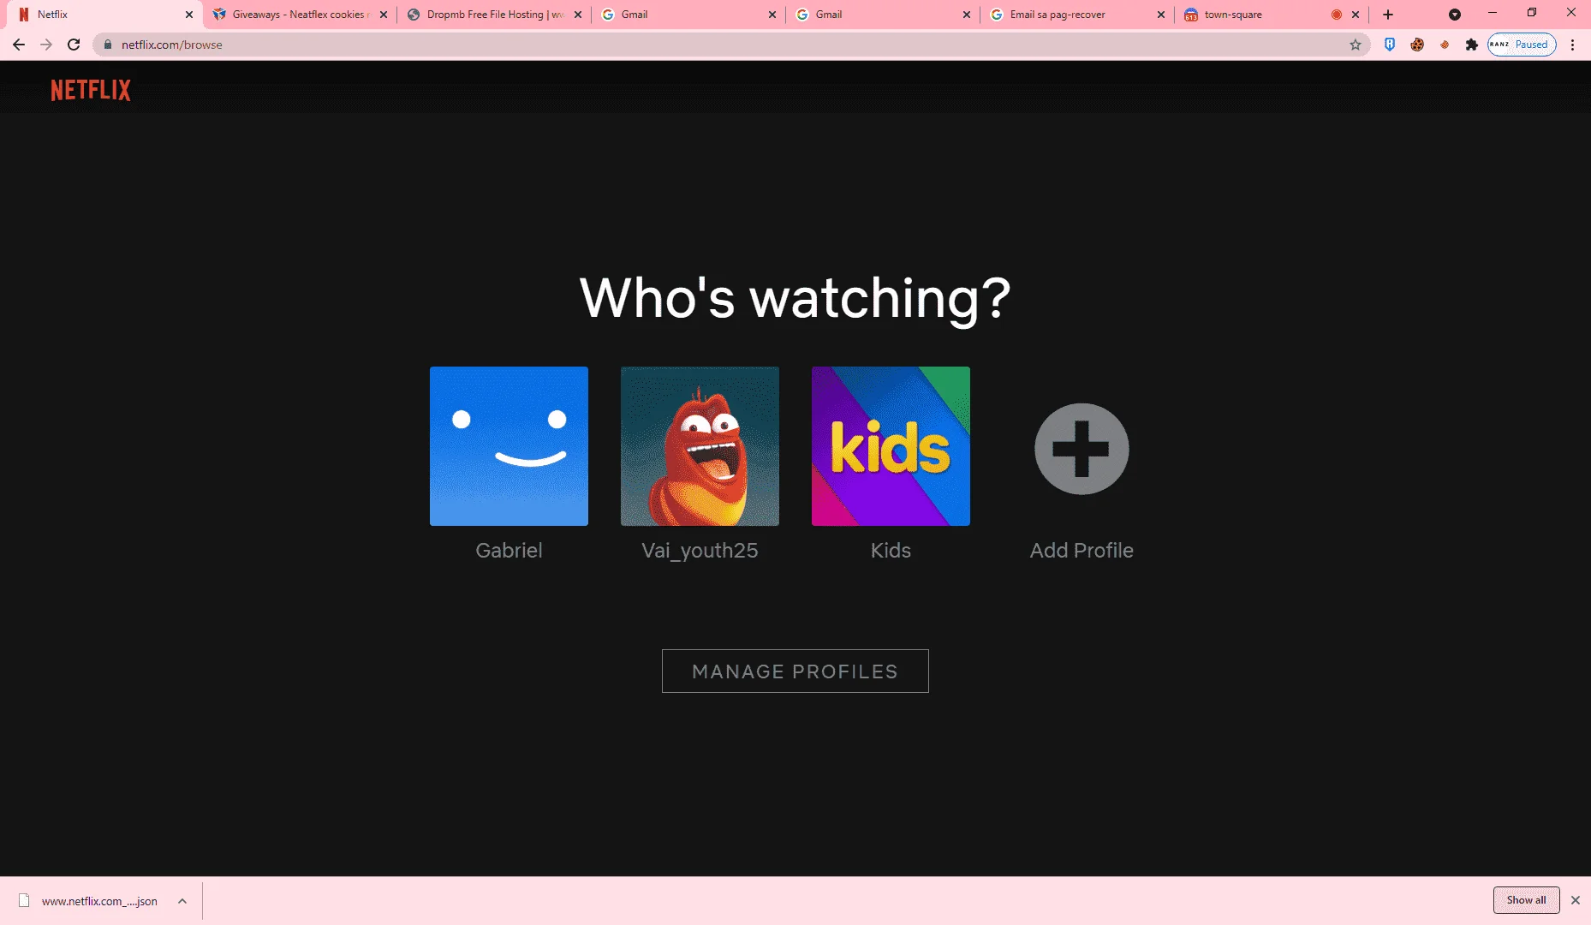
Task: Click the site lock icon in address bar
Action: (x=108, y=45)
